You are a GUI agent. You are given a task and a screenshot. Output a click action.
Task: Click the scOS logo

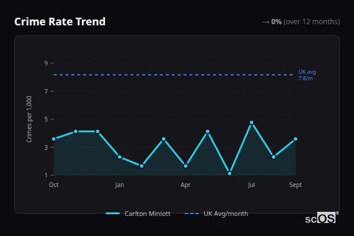coord(322,218)
